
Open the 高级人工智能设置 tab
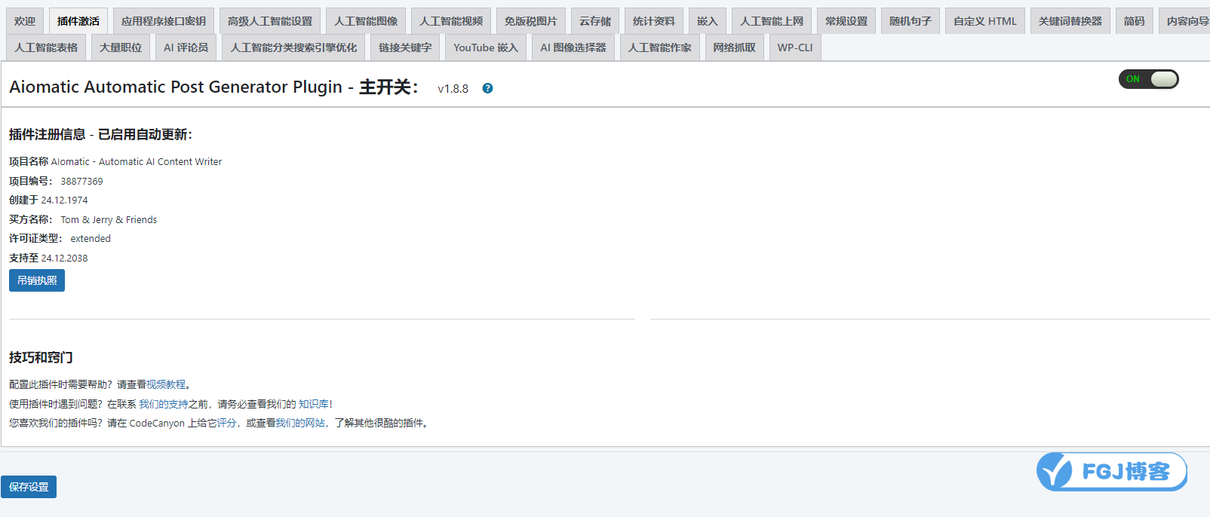click(x=270, y=21)
